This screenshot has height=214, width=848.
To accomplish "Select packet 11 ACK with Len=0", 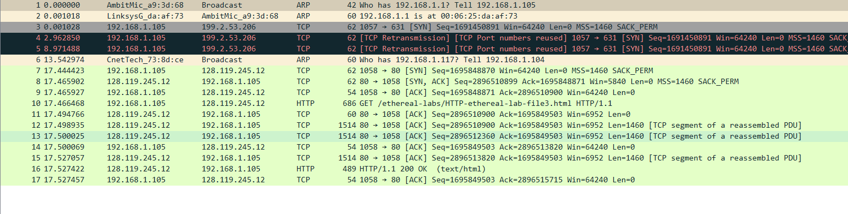I will 424,115.
